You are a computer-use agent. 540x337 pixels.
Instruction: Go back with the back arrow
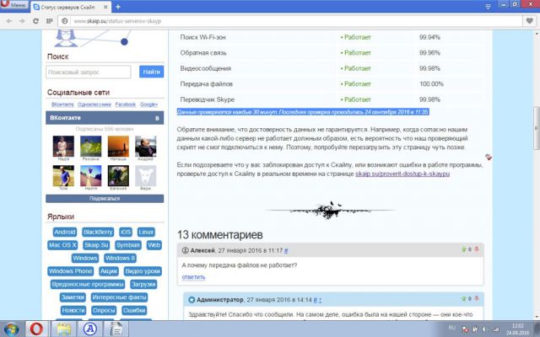click(x=9, y=21)
